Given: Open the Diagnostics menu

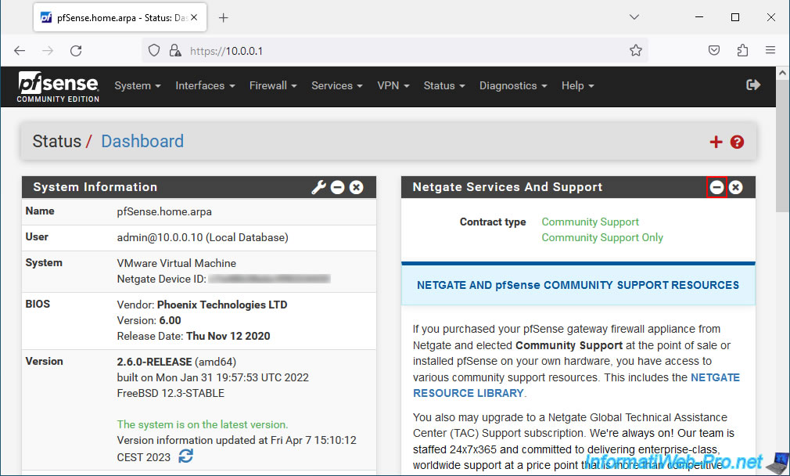Looking at the screenshot, I should click(x=513, y=85).
